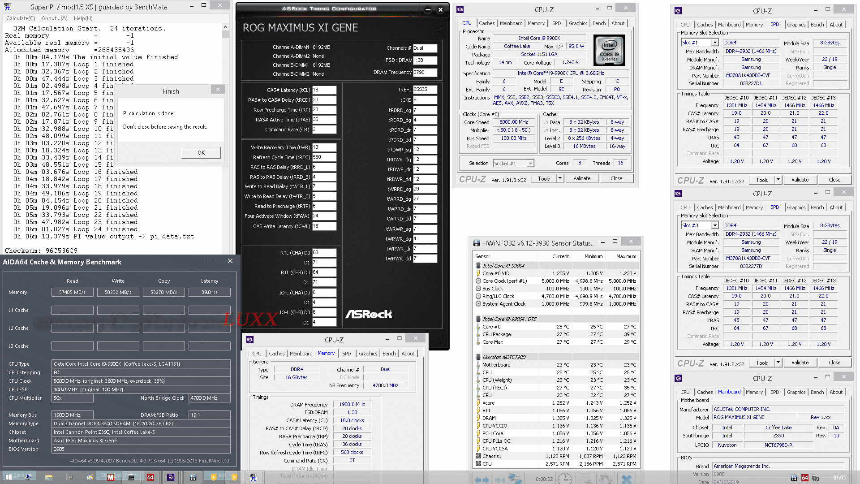
Task: Open File Explorer folder icon in taskbar
Action: tap(49, 477)
